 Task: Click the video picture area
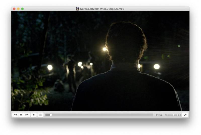click(x=100, y=61)
